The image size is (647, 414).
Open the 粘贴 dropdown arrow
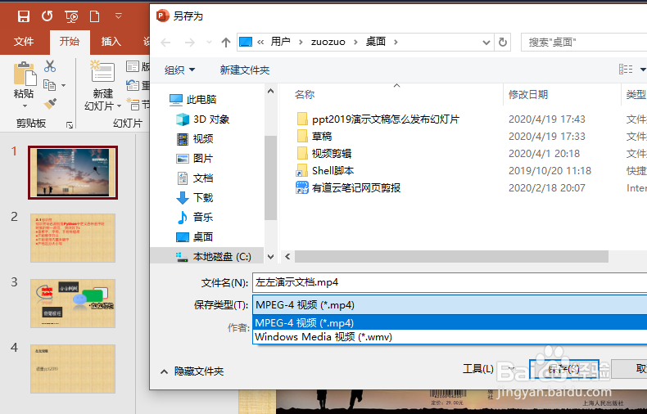pyautogui.click(x=25, y=106)
